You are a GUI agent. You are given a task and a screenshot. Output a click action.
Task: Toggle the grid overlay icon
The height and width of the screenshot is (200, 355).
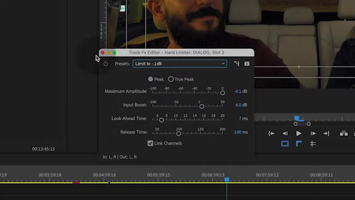point(313,144)
